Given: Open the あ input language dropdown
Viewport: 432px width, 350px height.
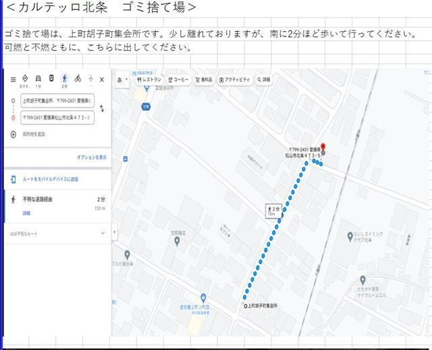Looking at the screenshot, I should (x=122, y=80).
